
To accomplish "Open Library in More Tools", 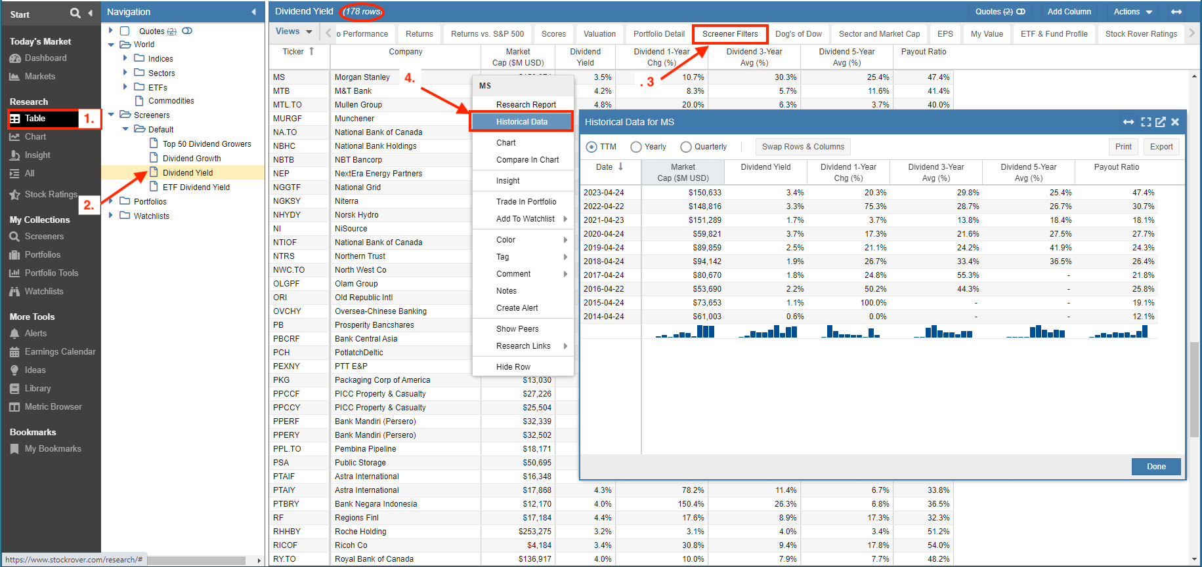I will click(x=30, y=389).
